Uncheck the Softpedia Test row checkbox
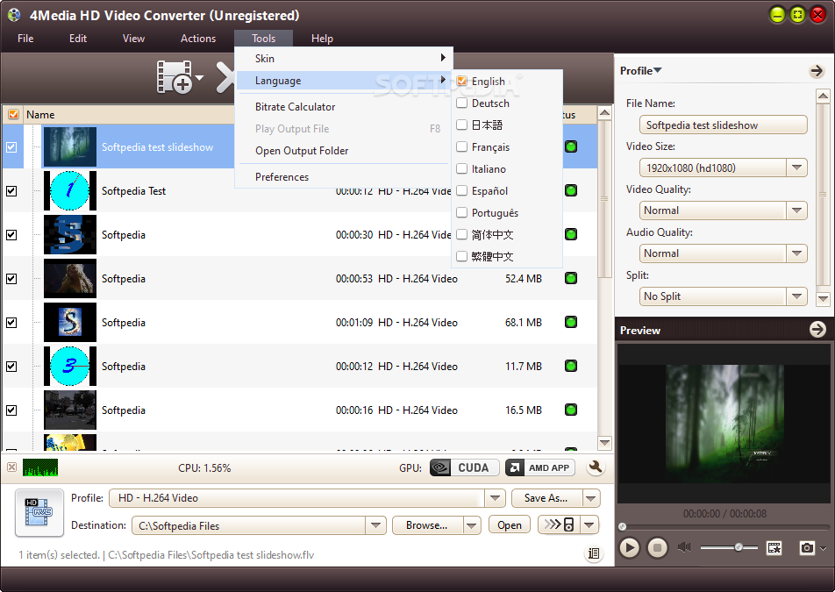This screenshot has width=835, height=592. tap(11, 190)
